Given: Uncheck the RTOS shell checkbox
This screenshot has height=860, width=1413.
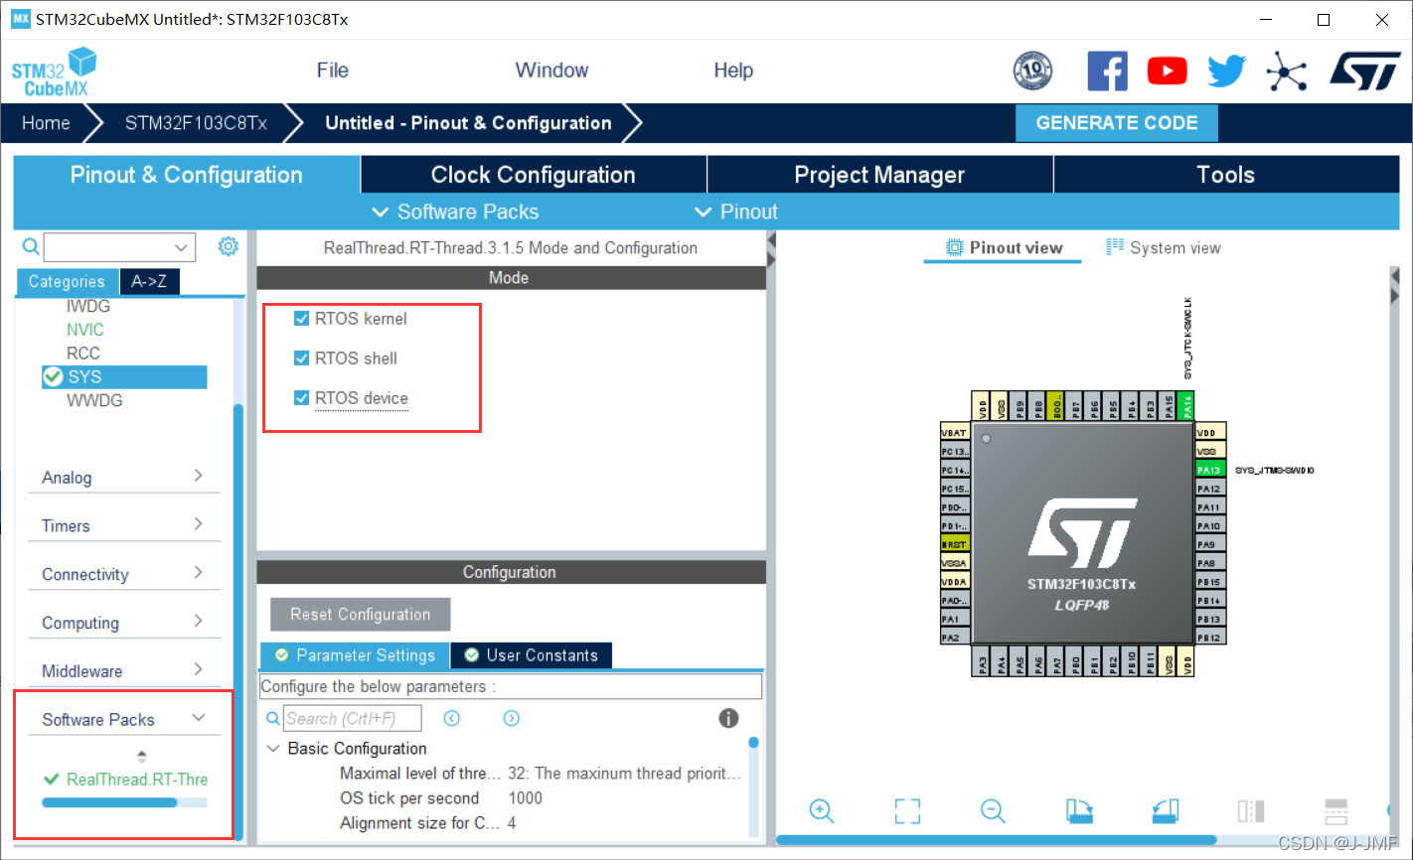Looking at the screenshot, I should coord(302,358).
